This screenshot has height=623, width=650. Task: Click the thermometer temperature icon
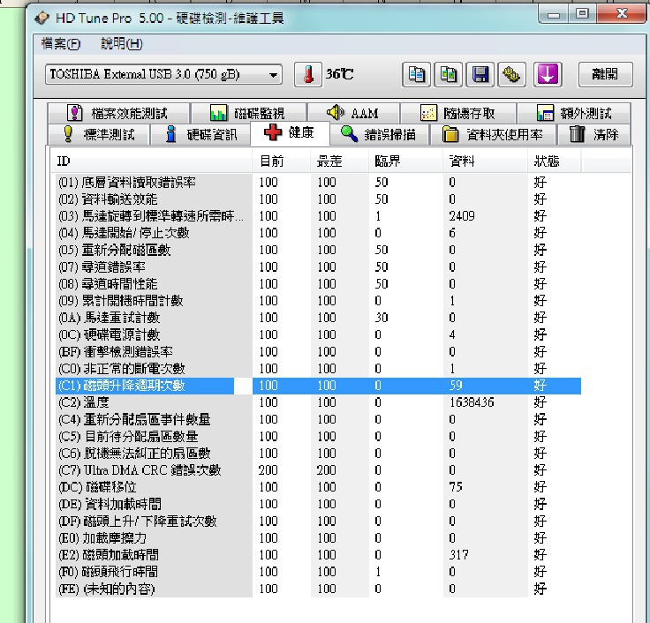click(308, 74)
